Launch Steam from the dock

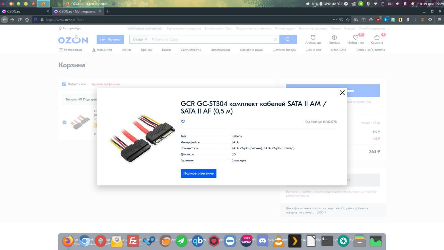(149, 241)
